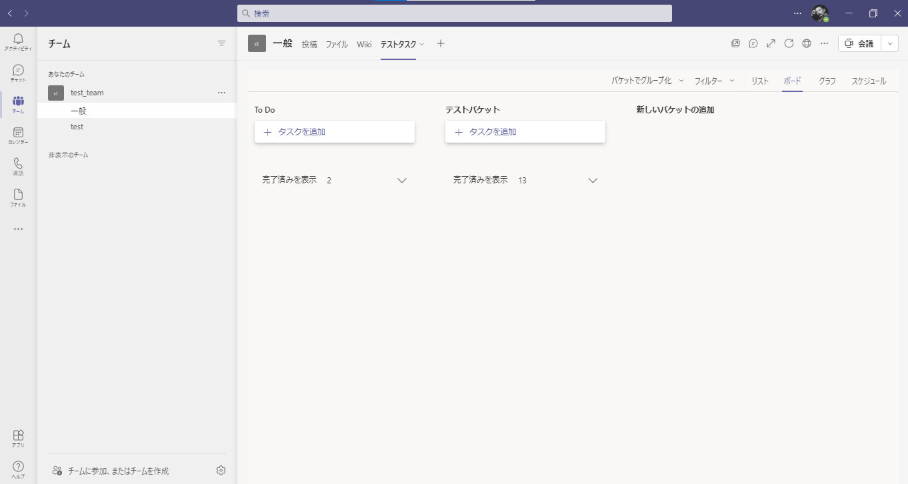Select the スケジュール view
908x484 pixels.
(869, 81)
